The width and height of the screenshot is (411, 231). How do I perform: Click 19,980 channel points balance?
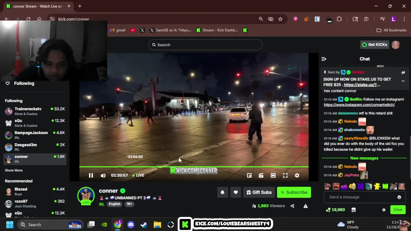point(335,210)
